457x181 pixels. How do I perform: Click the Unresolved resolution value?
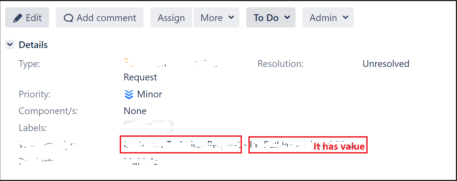click(386, 64)
